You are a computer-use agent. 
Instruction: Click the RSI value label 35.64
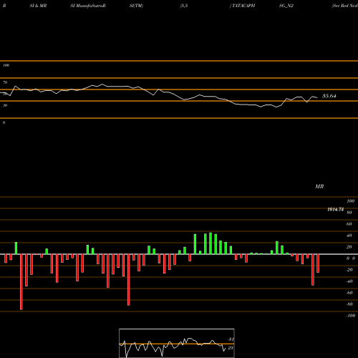[x=329, y=96]
